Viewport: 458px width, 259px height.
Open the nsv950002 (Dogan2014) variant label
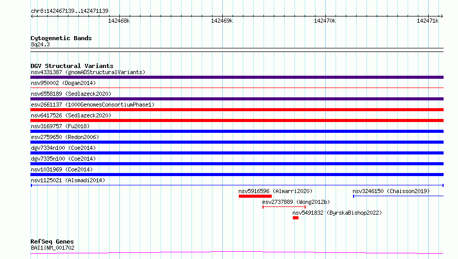[63, 83]
